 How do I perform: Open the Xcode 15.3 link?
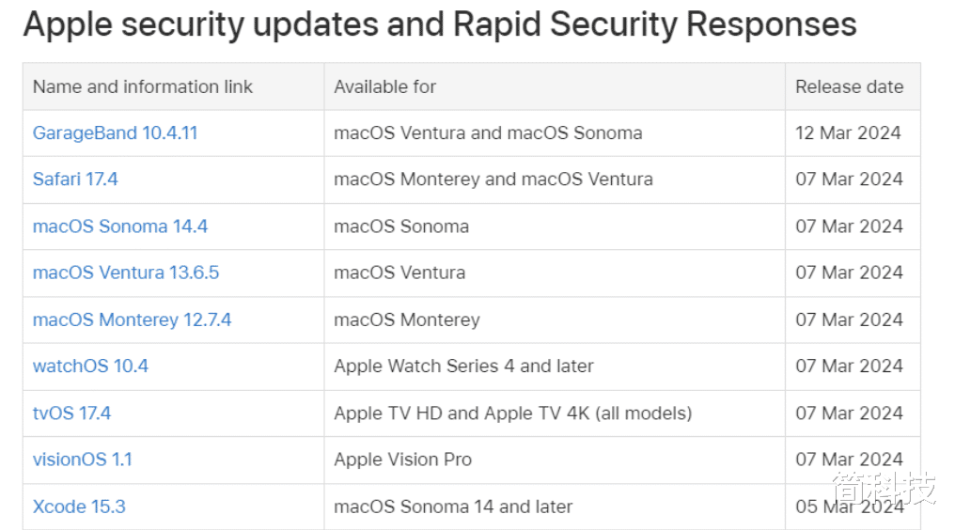(x=79, y=507)
